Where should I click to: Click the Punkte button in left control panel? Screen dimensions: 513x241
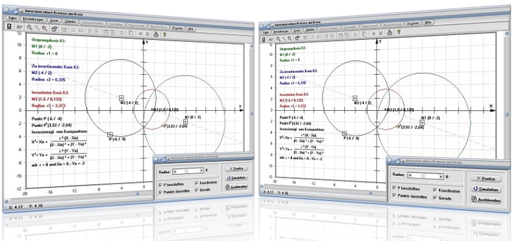236,169
